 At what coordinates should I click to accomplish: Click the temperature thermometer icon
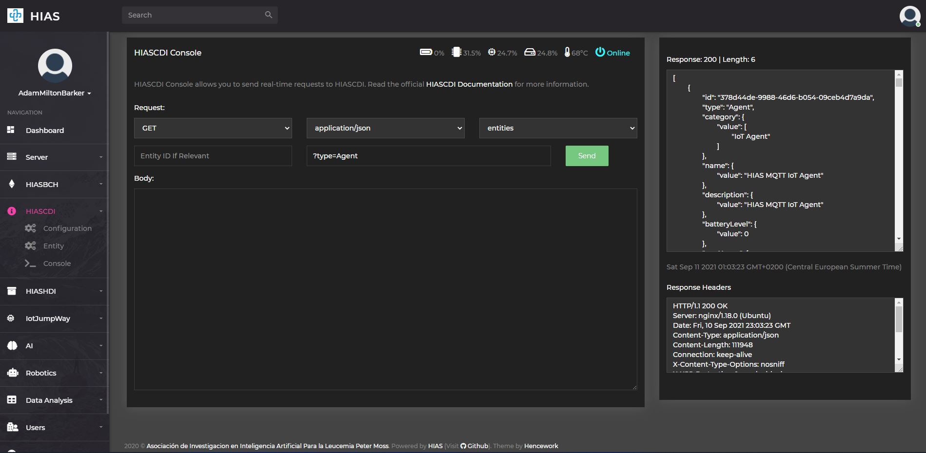coord(567,52)
